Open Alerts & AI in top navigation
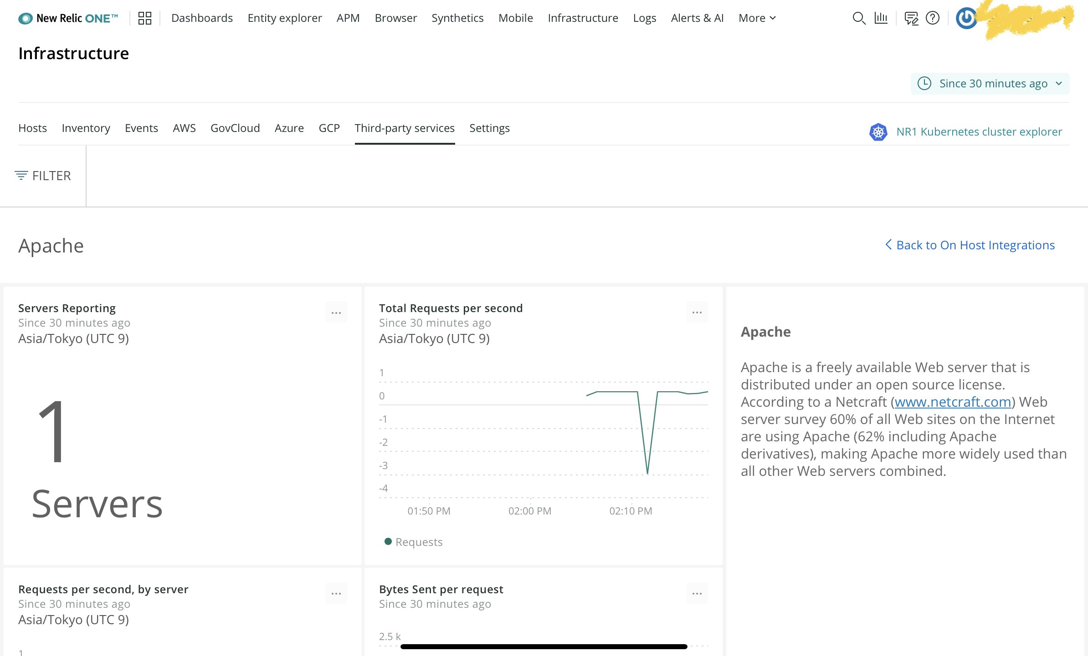This screenshot has width=1088, height=656. pos(697,18)
